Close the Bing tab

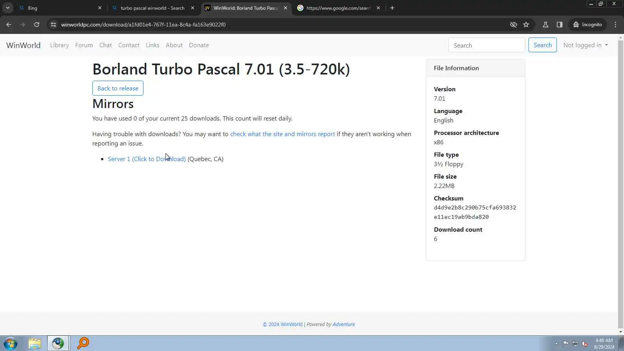click(x=100, y=8)
